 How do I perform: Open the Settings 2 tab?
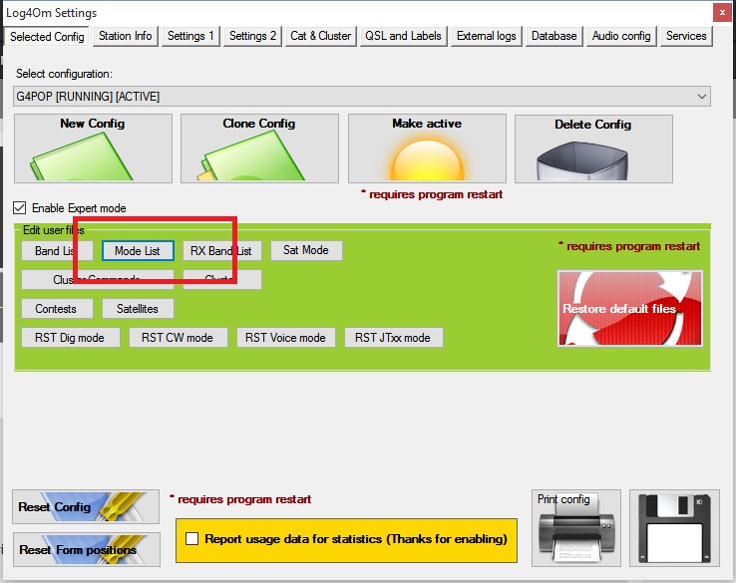tap(252, 36)
